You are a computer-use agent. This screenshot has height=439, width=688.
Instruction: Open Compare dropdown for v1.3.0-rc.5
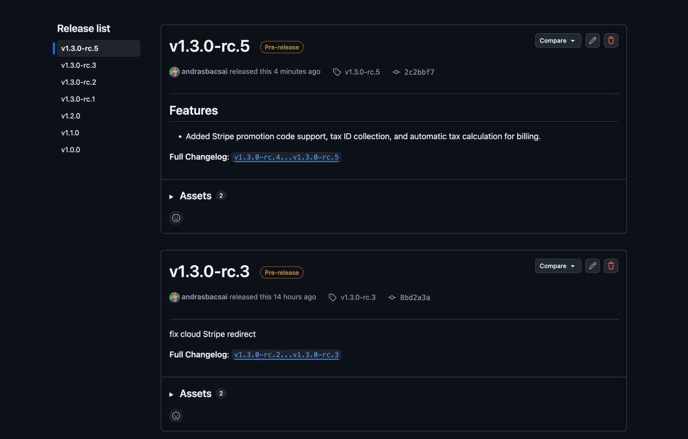pos(558,41)
